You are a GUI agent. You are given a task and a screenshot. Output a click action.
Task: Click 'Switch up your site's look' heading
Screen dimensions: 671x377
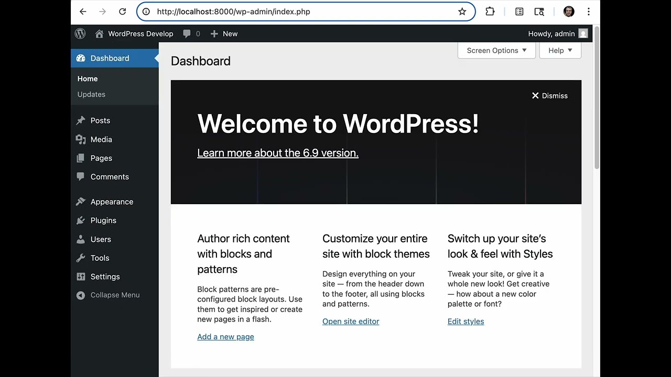tap(500, 246)
